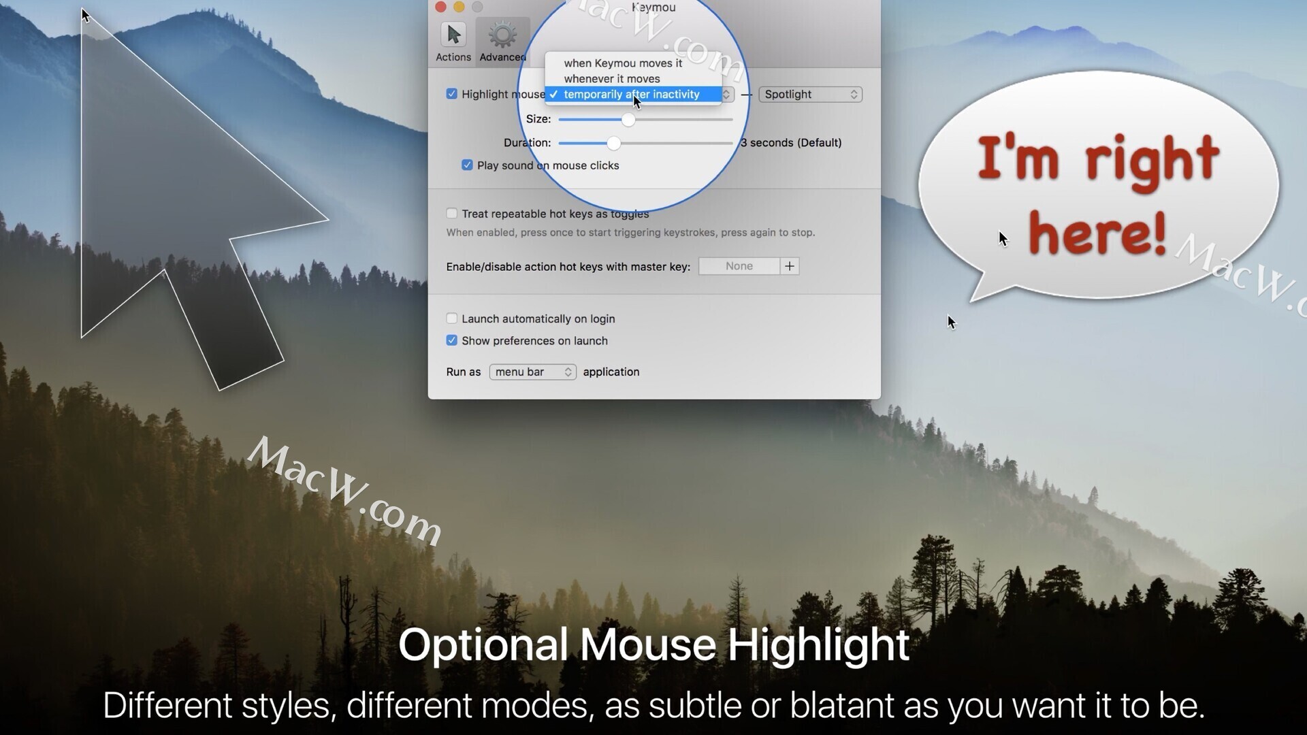The width and height of the screenshot is (1307, 735).
Task: Minimize the Keymou window
Action: tap(459, 7)
